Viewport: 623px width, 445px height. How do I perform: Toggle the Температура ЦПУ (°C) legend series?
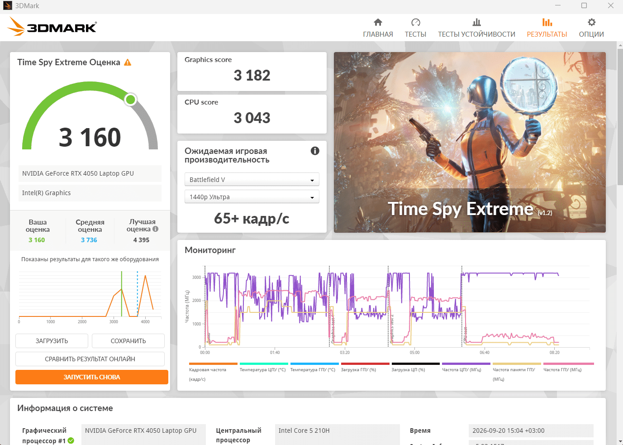pos(264,368)
